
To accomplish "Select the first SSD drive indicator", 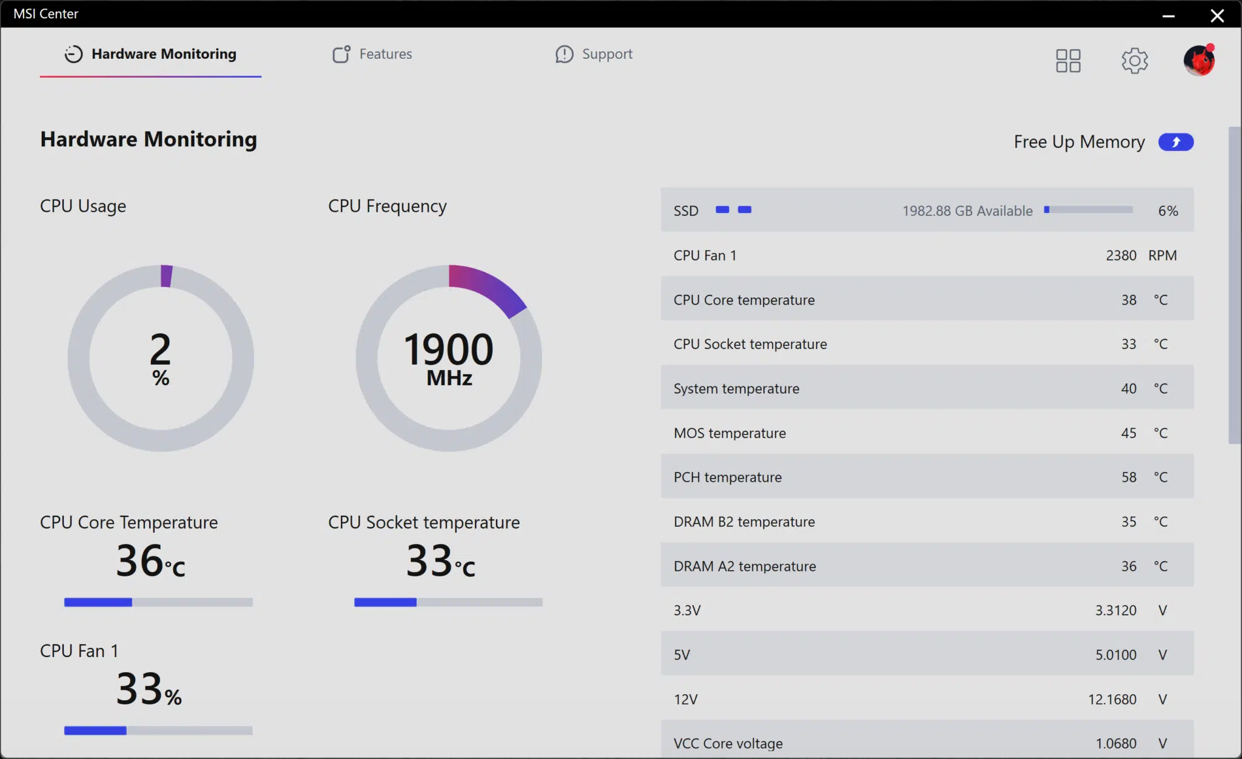I will point(722,210).
